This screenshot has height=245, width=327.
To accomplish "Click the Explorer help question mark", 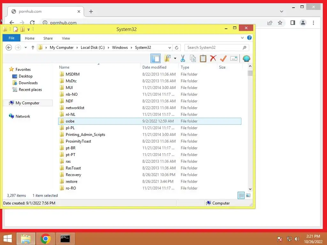I will (249, 38).
